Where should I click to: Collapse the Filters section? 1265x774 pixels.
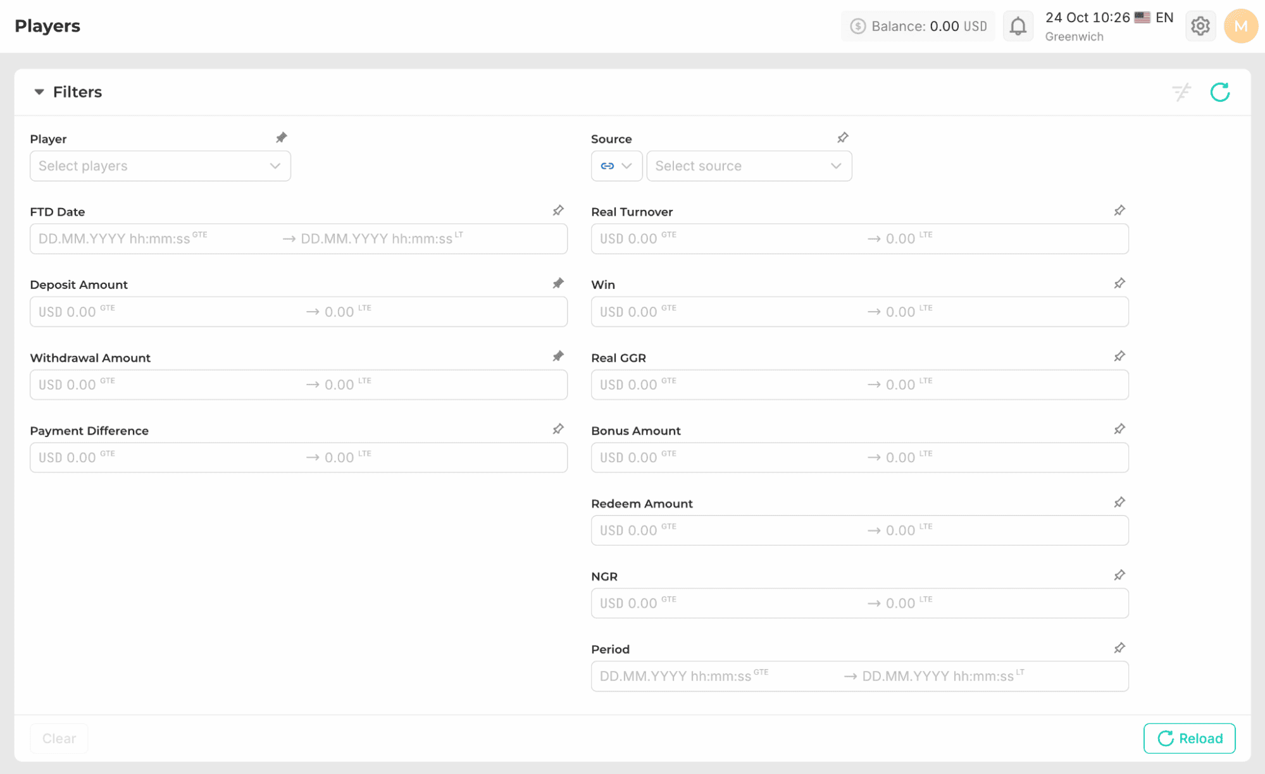(x=39, y=92)
